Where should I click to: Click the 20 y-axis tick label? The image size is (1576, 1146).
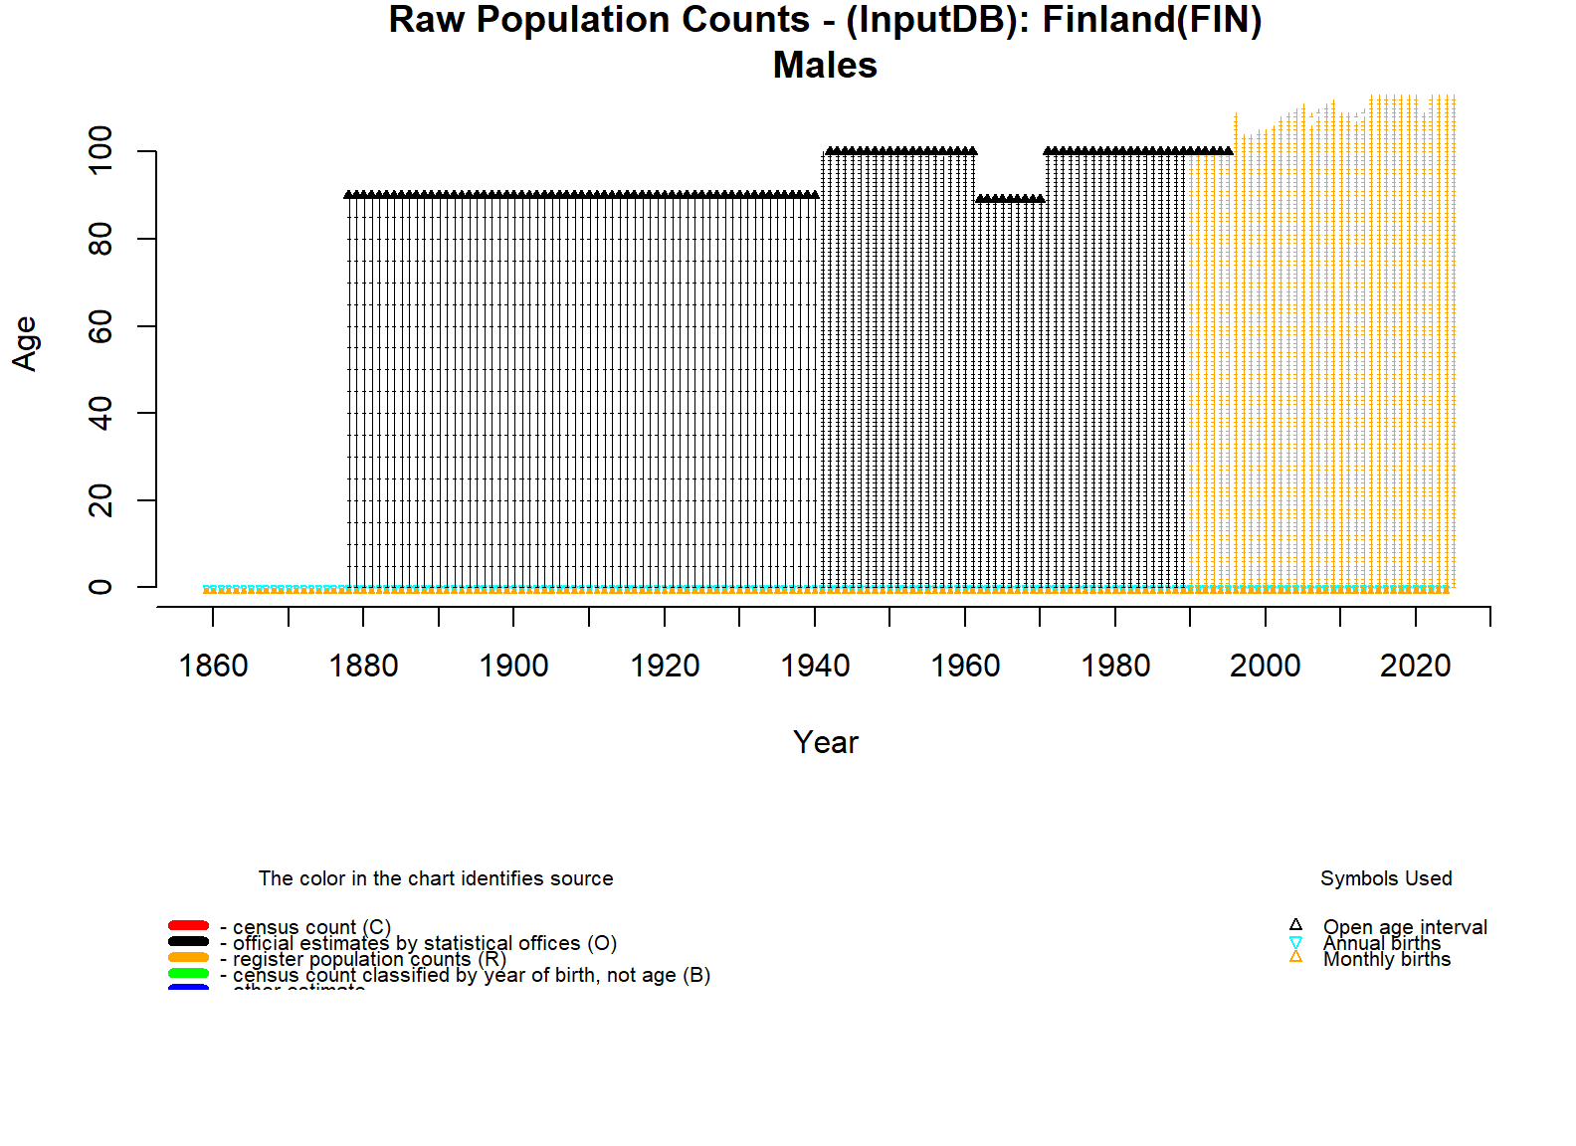tap(100, 500)
